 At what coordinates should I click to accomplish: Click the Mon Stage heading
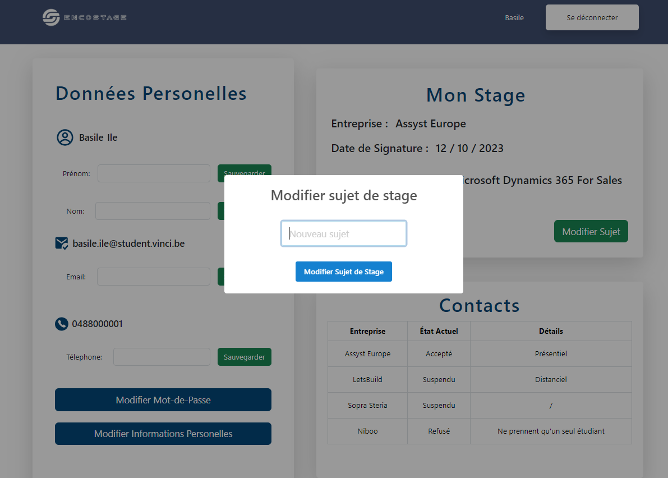(x=476, y=95)
